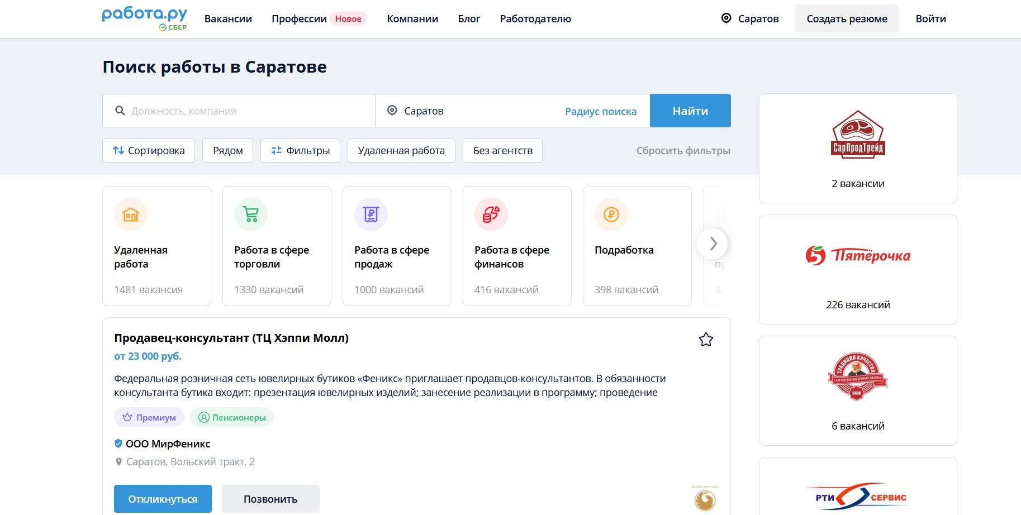Image resolution: width=1021 pixels, height=515 pixels.
Task: Click the '398 вакансий' count
Action: (x=626, y=290)
